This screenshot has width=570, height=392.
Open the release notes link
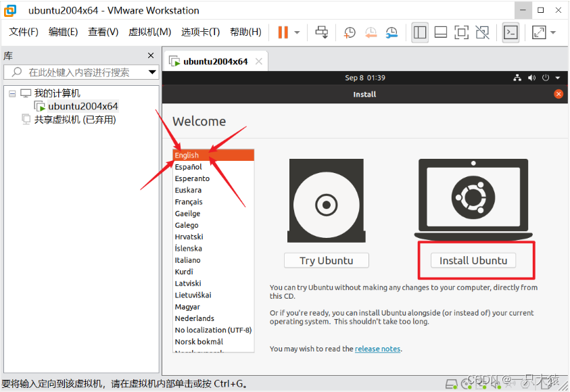pyautogui.click(x=378, y=349)
